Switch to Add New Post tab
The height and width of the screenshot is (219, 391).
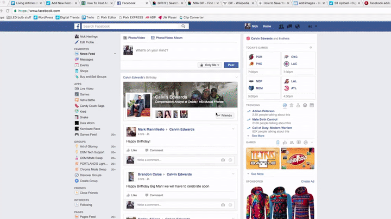61,3
